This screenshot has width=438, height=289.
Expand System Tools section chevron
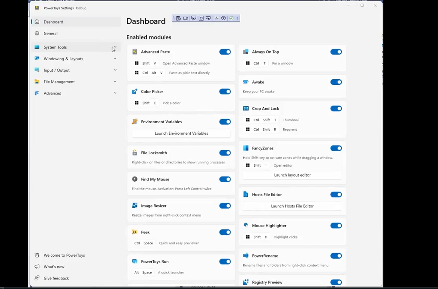coord(115,47)
